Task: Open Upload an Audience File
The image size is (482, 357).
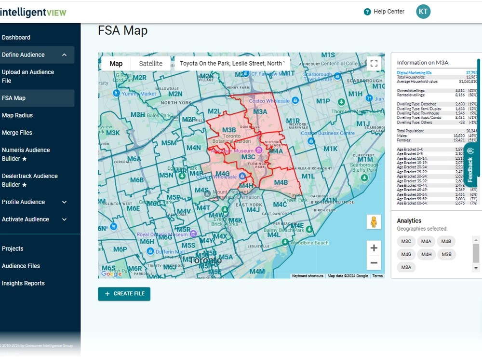Action: click(x=28, y=76)
